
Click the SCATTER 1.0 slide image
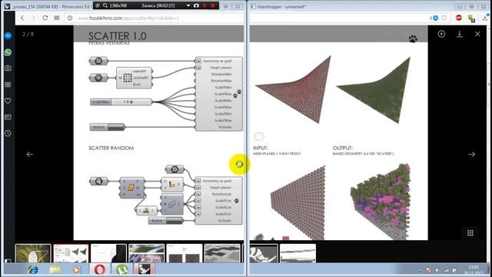251,133
